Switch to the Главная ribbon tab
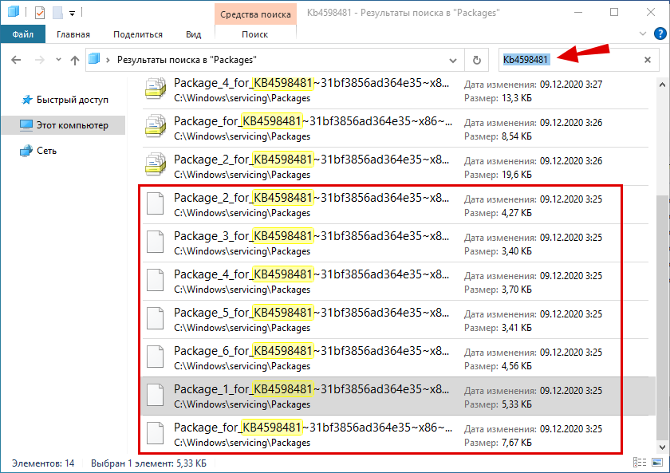Image resolution: width=670 pixels, height=473 pixels. pos(73,34)
